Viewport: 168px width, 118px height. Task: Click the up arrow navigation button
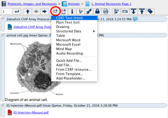(28, 11)
